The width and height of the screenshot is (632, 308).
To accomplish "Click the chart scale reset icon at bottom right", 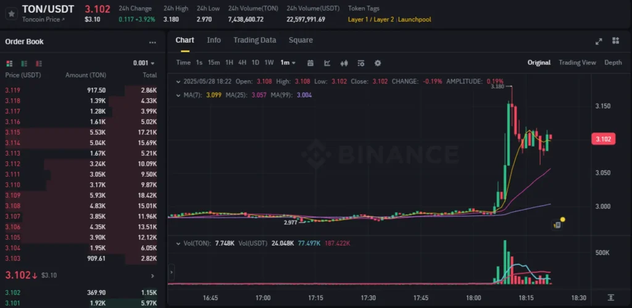I will 611,298.
